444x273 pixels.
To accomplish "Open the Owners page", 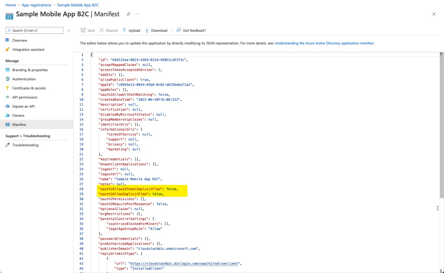I will pos(18,115).
